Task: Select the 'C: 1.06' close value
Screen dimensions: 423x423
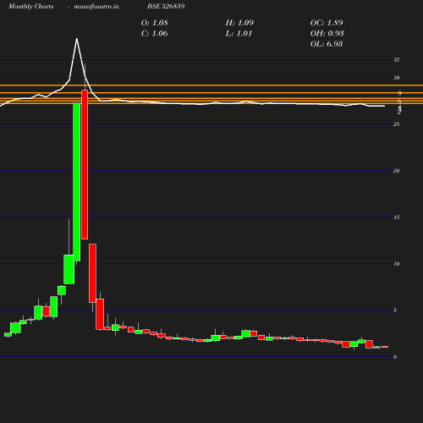Action: [x=154, y=34]
